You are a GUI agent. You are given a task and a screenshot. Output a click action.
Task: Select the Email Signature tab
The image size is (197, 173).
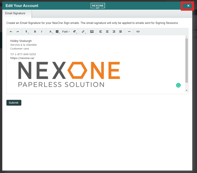[15, 14]
